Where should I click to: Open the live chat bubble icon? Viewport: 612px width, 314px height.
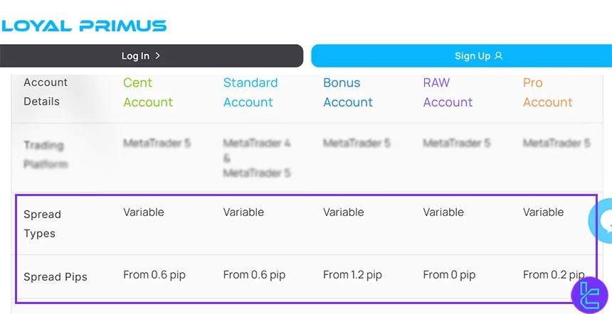point(602,222)
